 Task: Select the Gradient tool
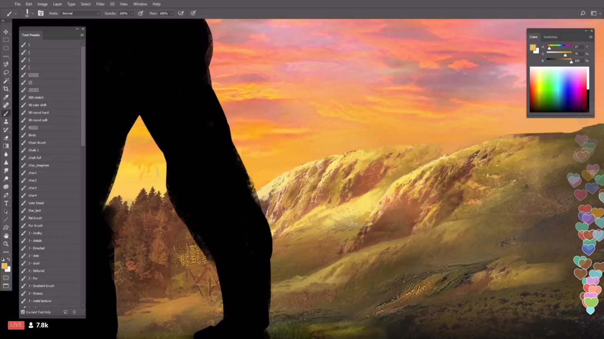tap(6, 146)
